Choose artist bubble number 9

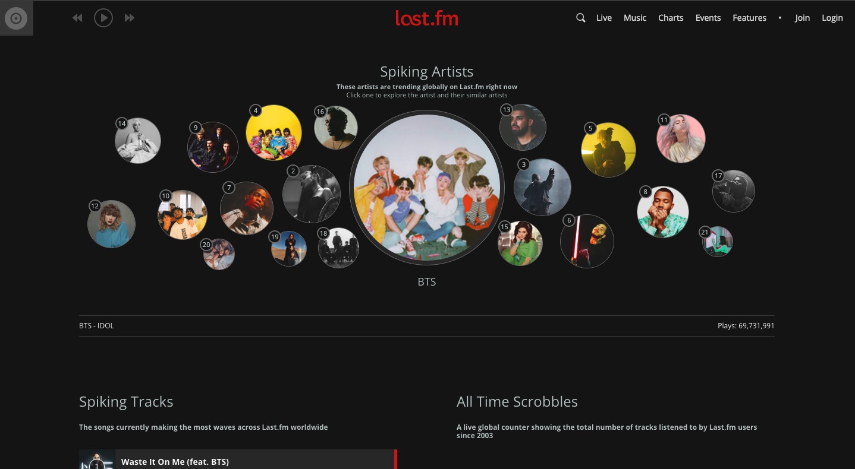point(213,147)
